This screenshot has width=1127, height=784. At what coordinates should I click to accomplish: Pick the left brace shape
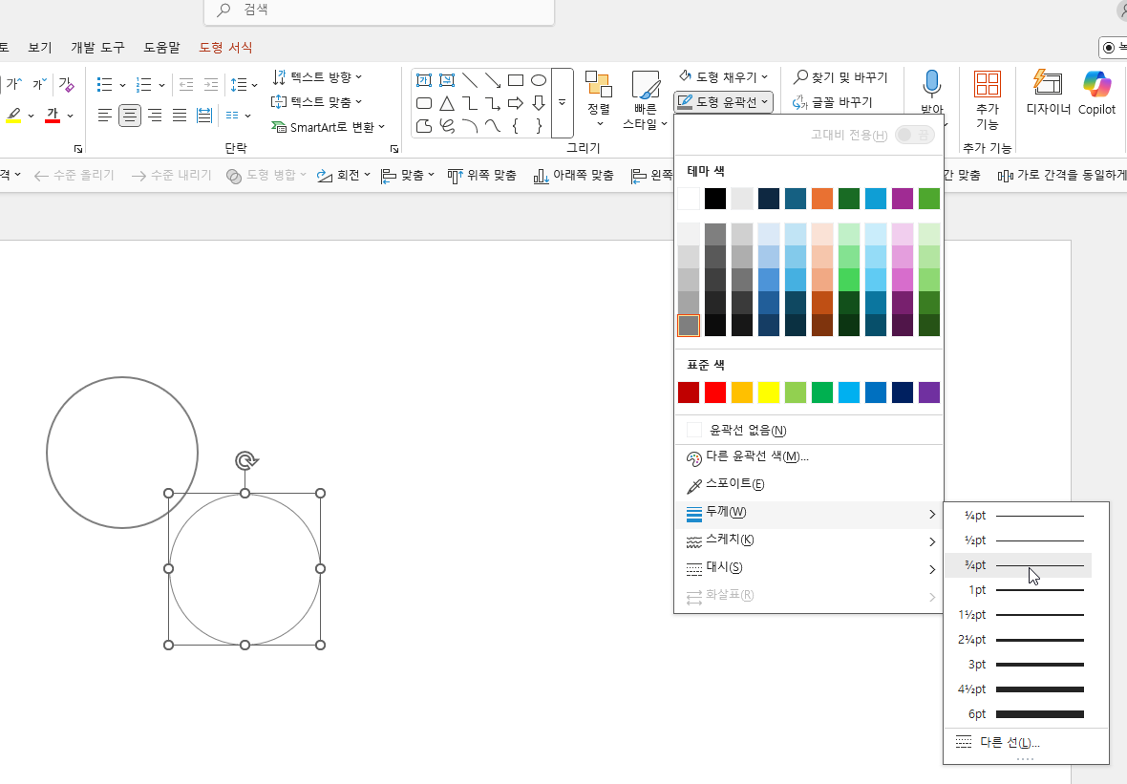(x=516, y=126)
